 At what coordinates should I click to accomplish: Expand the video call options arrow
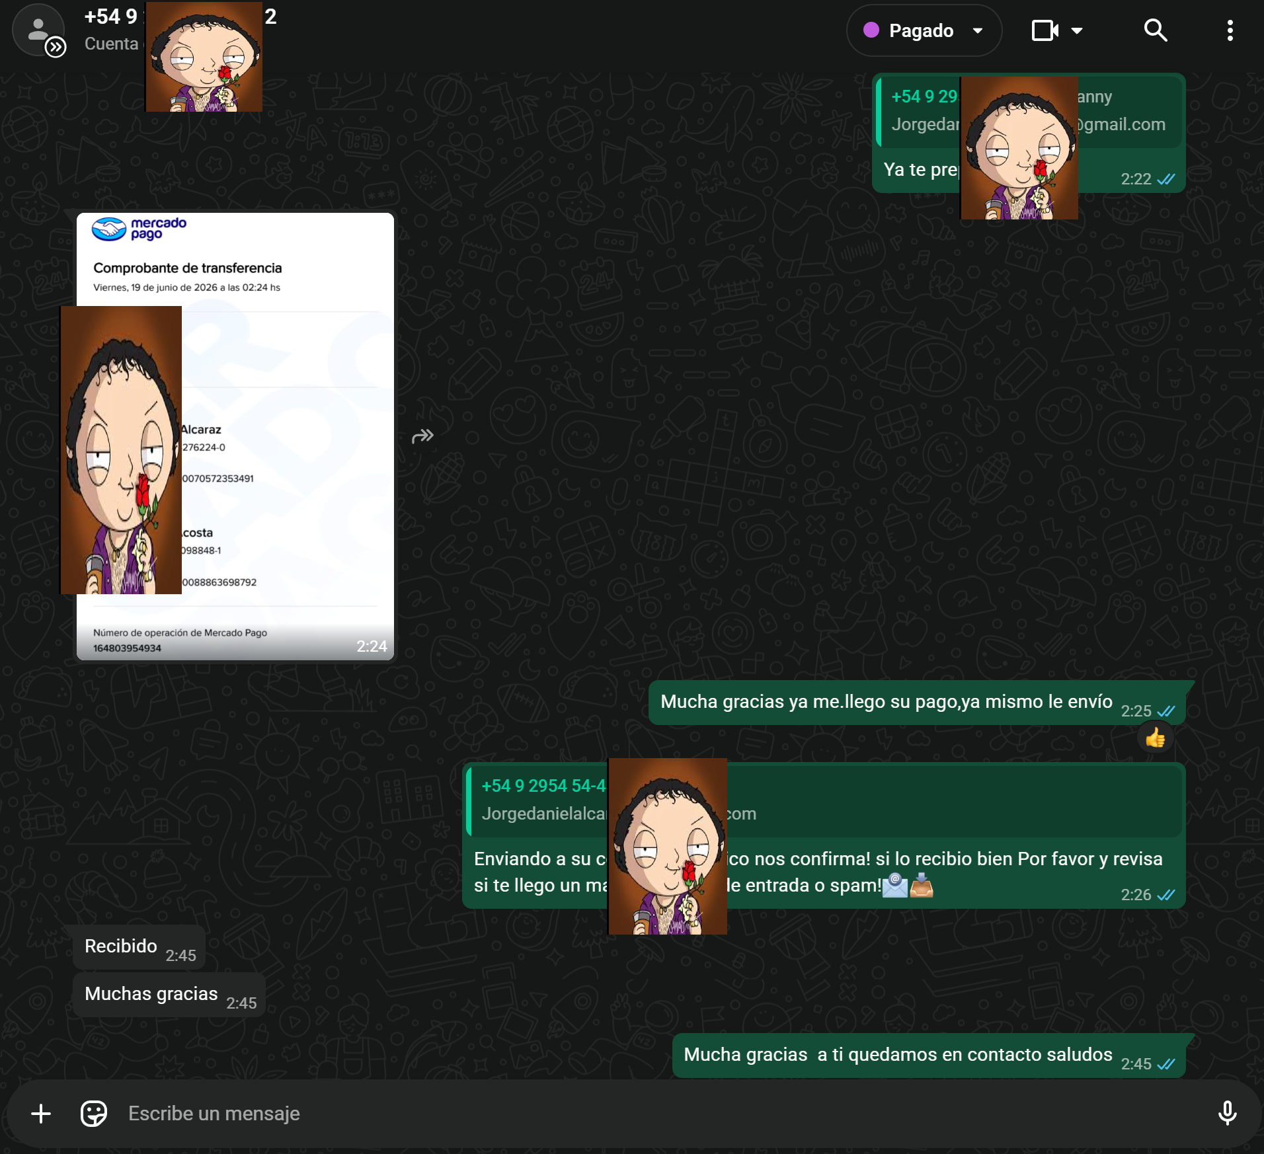click(1077, 30)
